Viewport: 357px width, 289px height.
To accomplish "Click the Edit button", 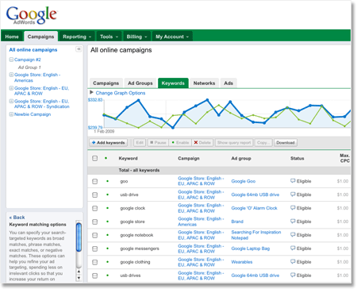I will tap(140, 143).
